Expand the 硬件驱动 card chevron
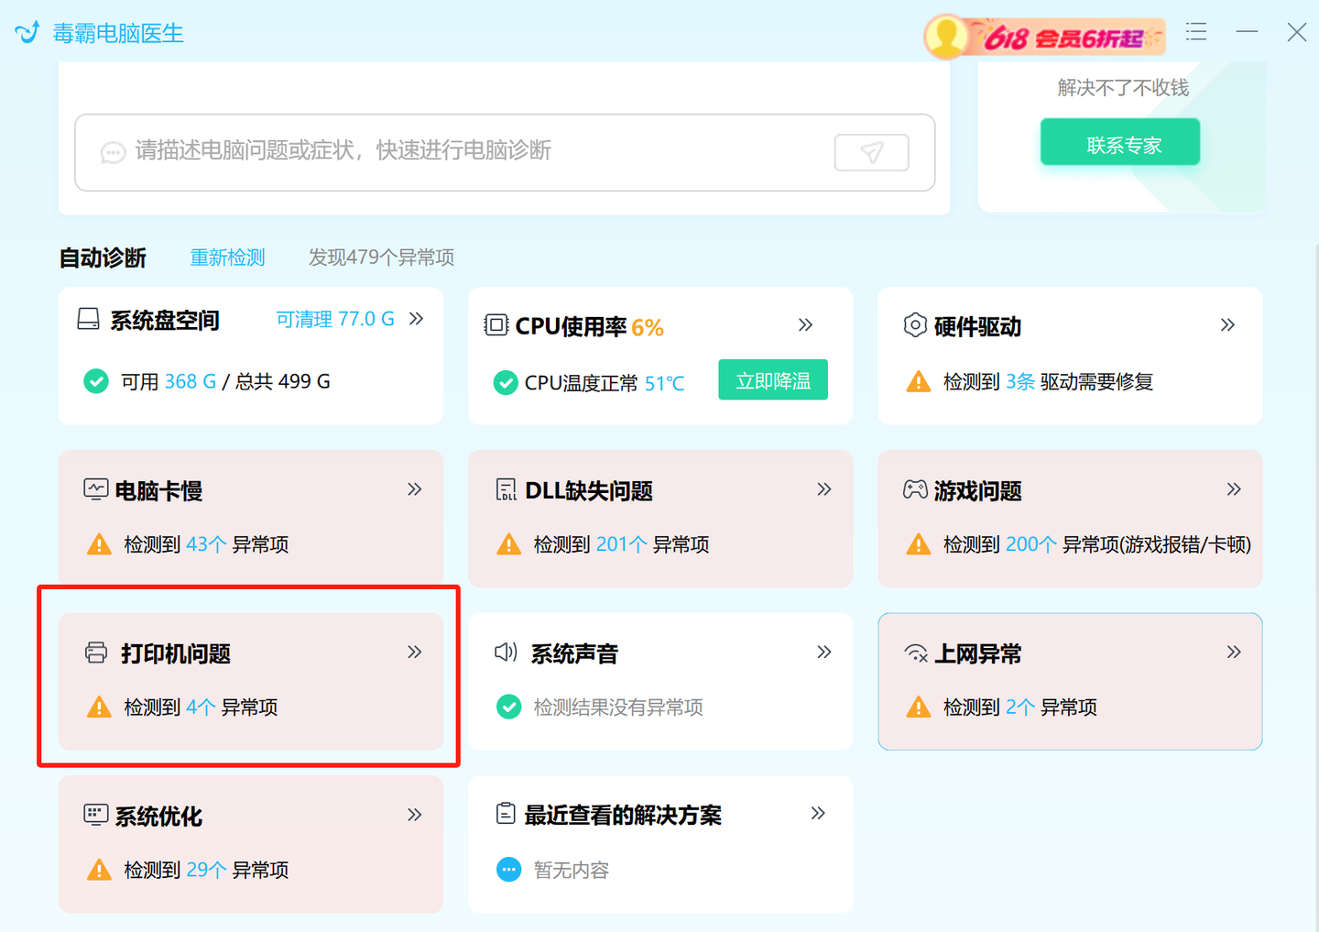The width and height of the screenshot is (1319, 932). coord(1227,324)
